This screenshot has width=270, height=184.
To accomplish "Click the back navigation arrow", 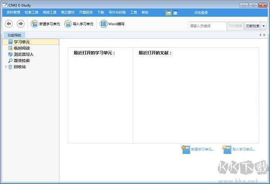I will click(8, 23).
